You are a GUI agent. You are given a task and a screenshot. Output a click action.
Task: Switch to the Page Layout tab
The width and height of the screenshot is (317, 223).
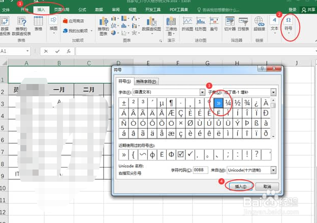(x=61, y=10)
